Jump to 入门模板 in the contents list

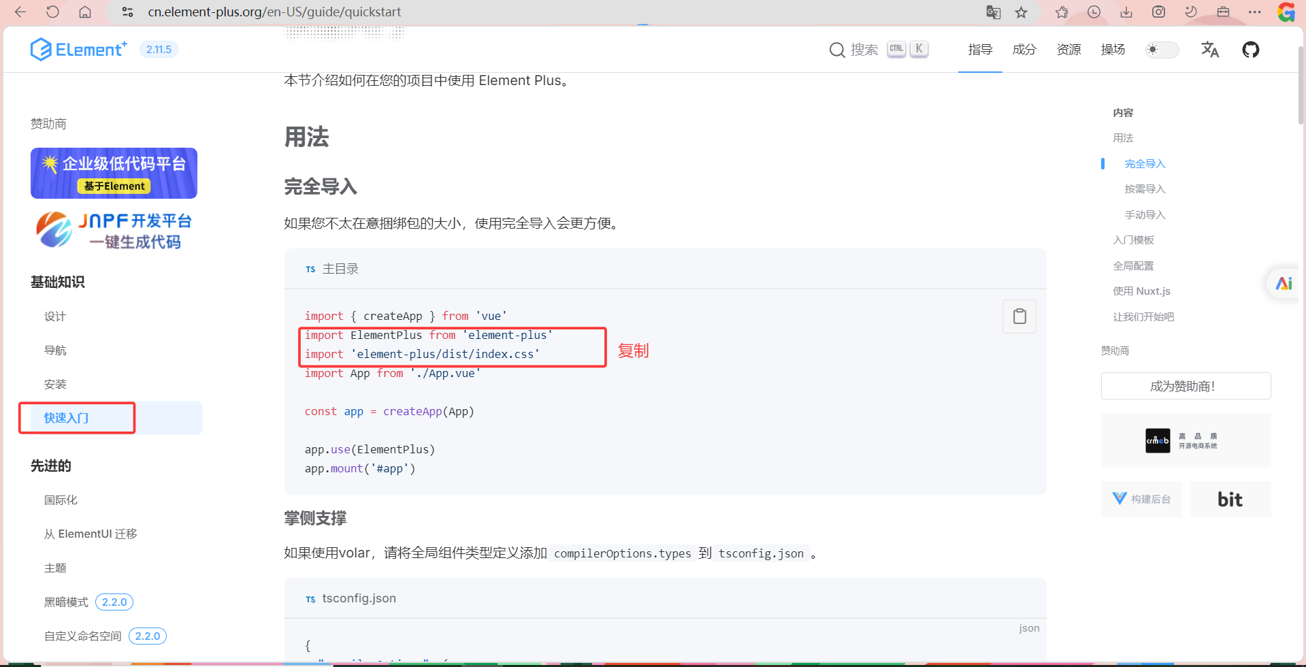(1133, 240)
